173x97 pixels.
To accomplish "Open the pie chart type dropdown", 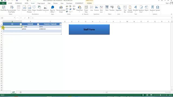I will pos(67,11).
